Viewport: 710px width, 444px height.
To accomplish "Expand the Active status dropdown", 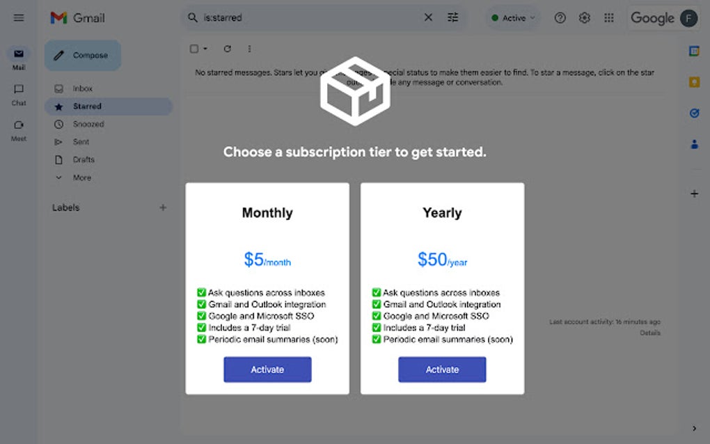I will point(514,18).
